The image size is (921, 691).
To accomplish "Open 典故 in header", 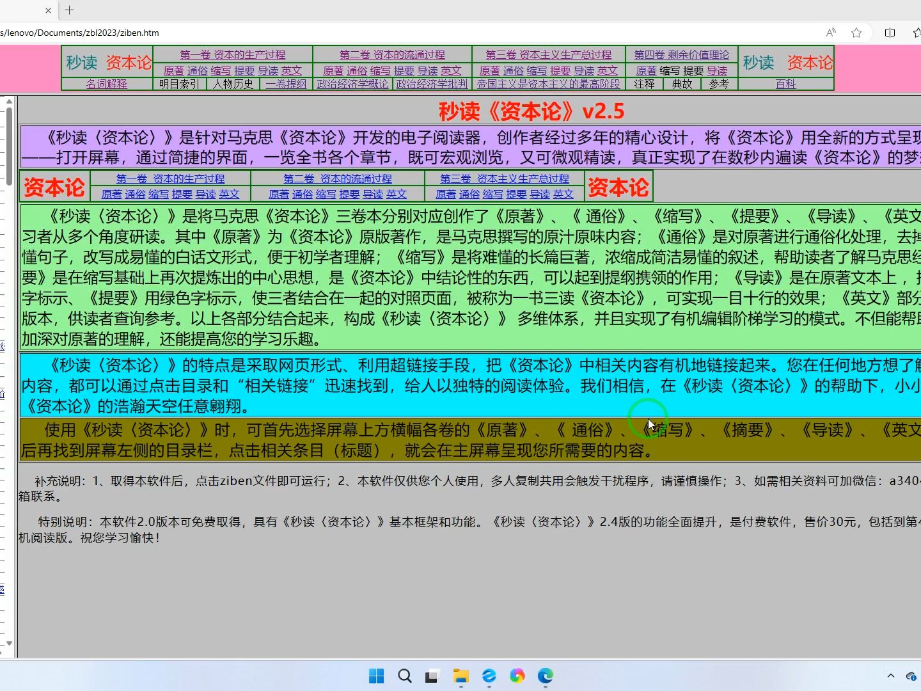I will 682,84.
